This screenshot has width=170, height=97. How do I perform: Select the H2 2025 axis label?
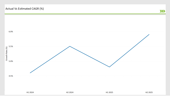(x=149, y=92)
